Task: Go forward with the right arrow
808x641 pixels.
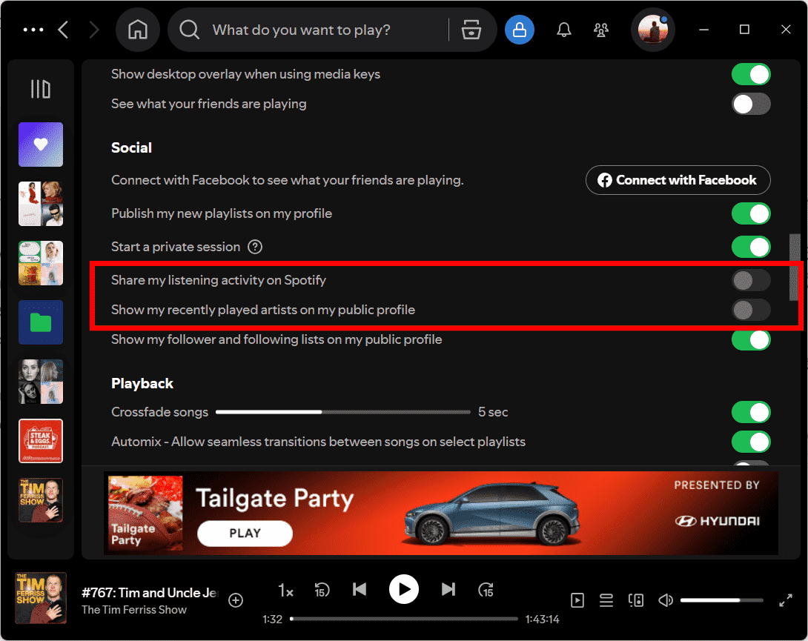Action: tap(94, 30)
